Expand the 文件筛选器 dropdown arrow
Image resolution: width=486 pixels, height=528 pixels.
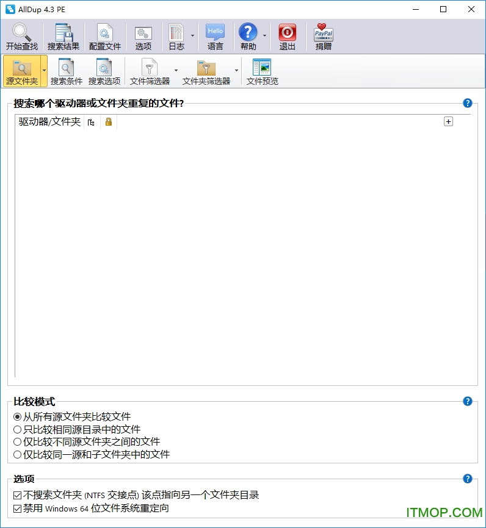(176, 70)
